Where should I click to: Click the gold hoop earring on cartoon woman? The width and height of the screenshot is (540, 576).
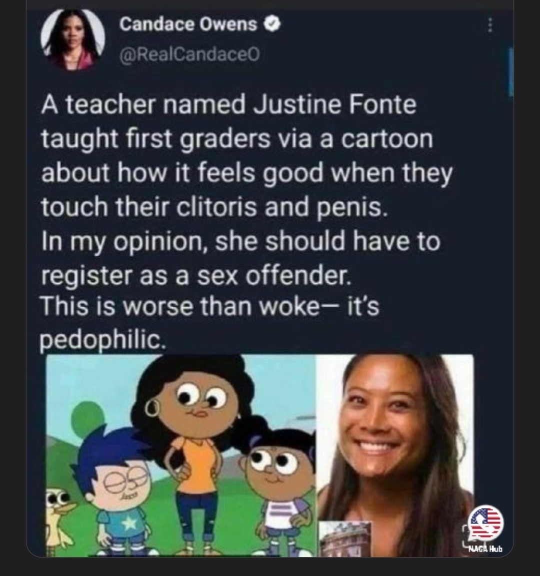click(153, 408)
